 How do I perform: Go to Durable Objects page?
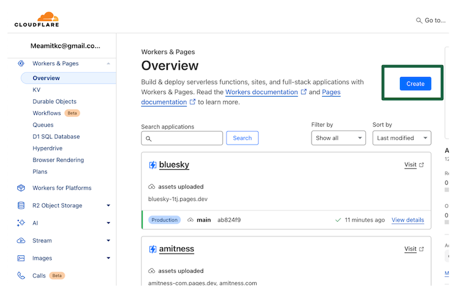(54, 102)
